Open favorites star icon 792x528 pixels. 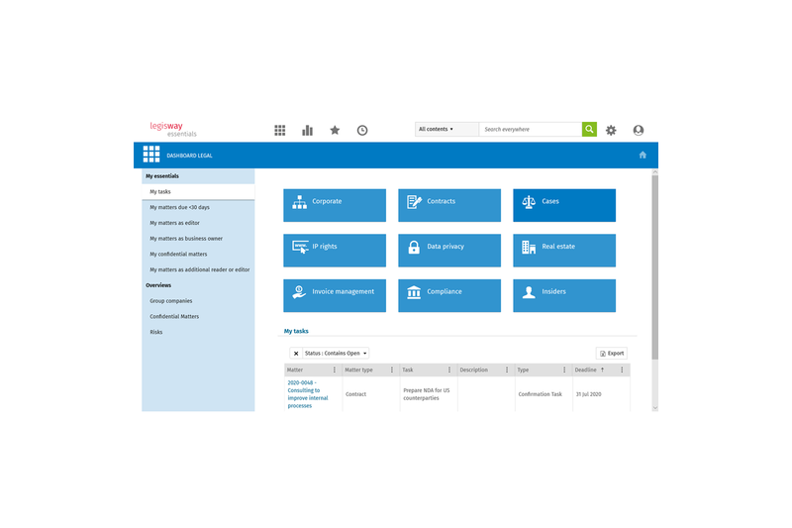coord(335,130)
